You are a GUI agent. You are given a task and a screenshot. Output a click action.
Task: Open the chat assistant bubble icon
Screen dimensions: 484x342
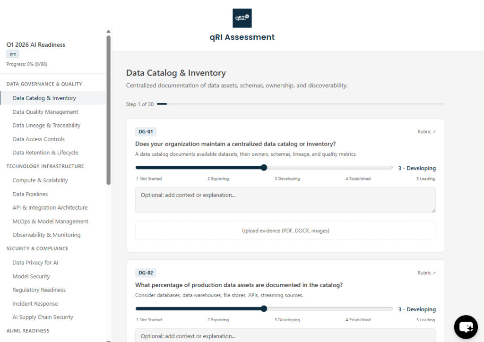point(466,327)
